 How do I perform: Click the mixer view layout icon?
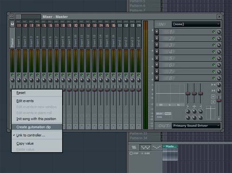point(18,17)
